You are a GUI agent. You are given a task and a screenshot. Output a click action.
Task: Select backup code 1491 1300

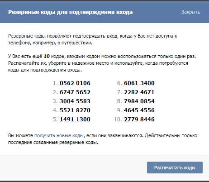pos(75,120)
